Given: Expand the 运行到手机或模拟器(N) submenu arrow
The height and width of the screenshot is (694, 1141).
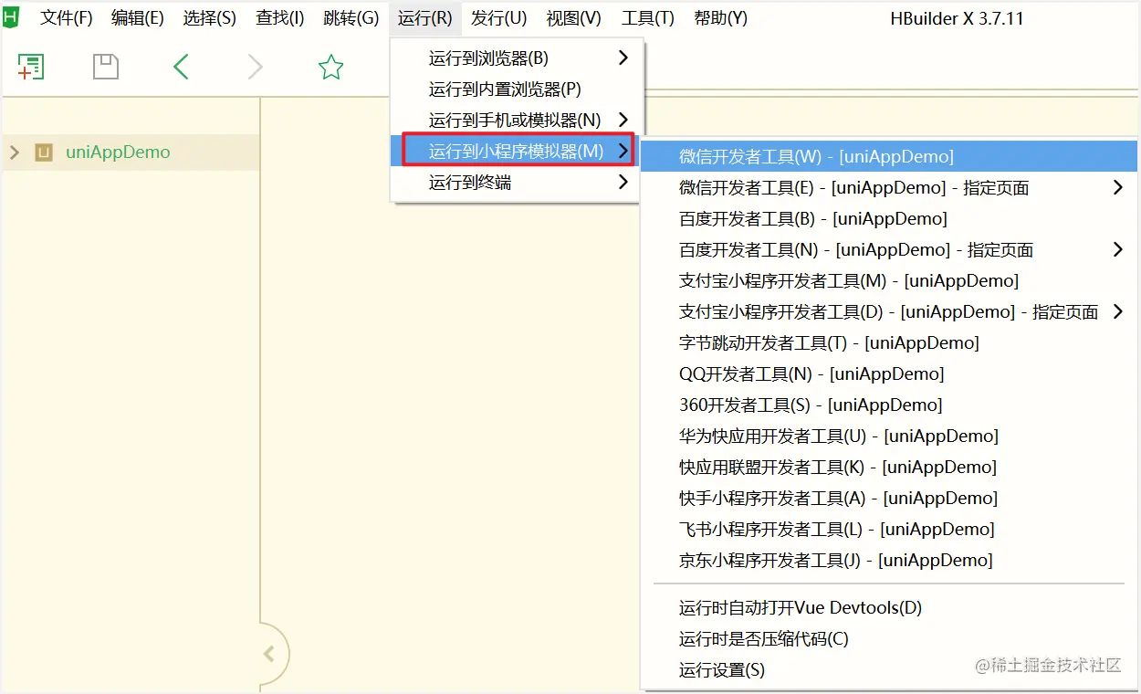Looking at the screenshot, I should [623, 120].
